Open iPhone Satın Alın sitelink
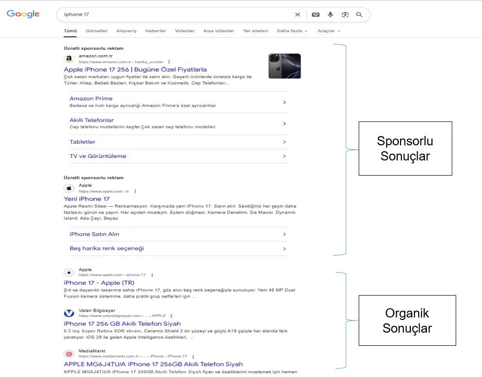 pos(95,234)
